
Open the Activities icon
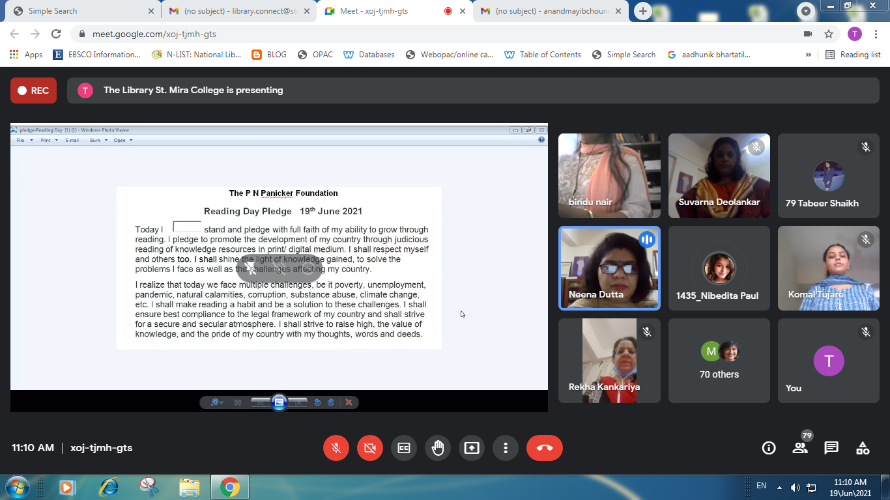pos(863,448)
